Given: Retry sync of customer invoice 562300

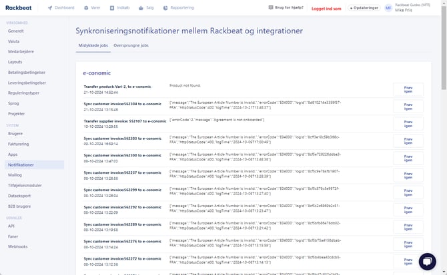Looking at the screenshot, I should click(408, 158).
